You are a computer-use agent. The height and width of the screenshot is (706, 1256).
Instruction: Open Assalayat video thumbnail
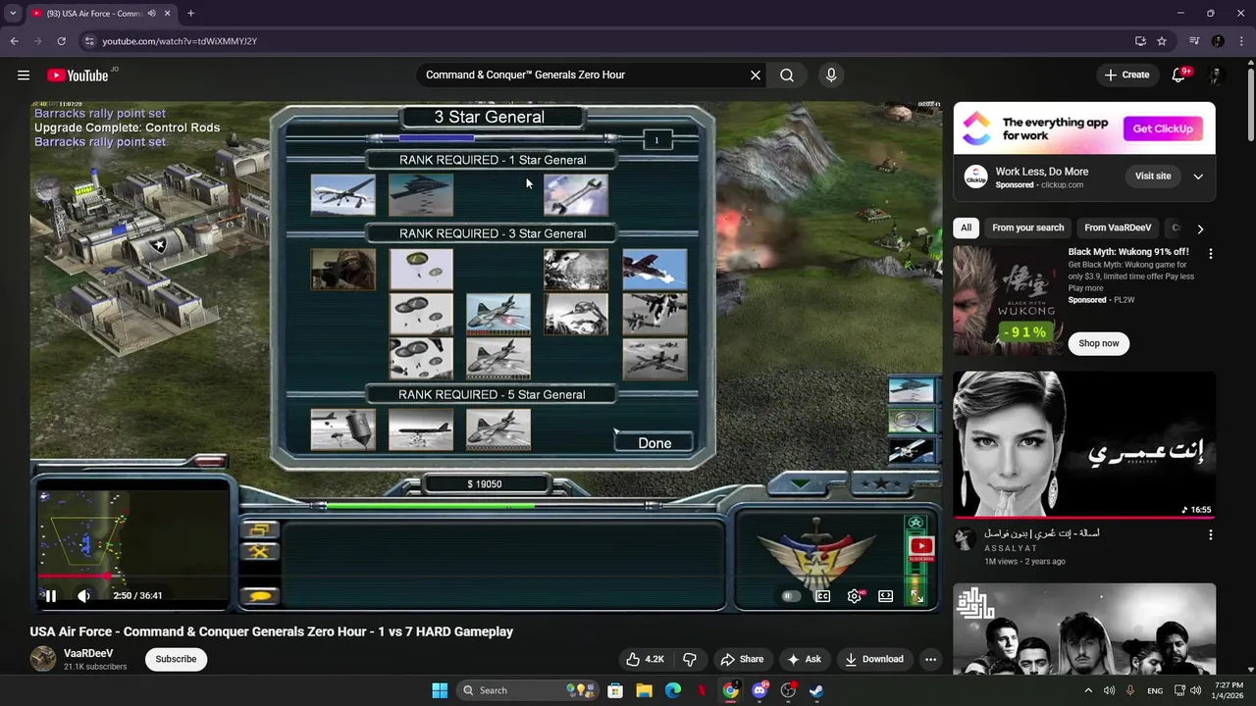coord(1084,444)
